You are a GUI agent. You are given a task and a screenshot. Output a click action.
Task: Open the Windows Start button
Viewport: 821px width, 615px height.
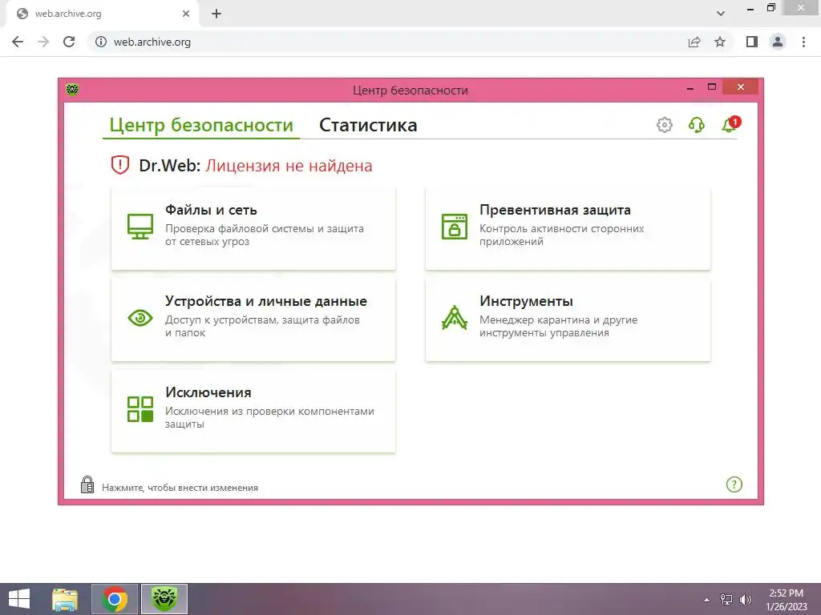point(19,599)
